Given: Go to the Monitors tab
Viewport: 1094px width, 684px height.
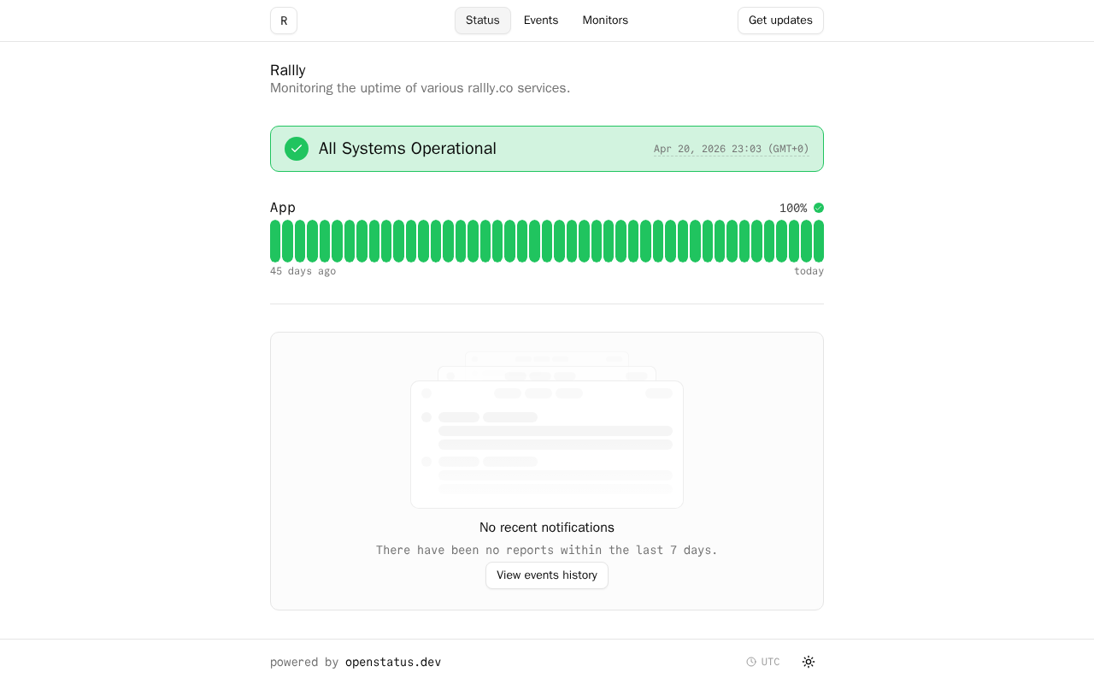Looking at the screenshot, I should coord(605,21).
